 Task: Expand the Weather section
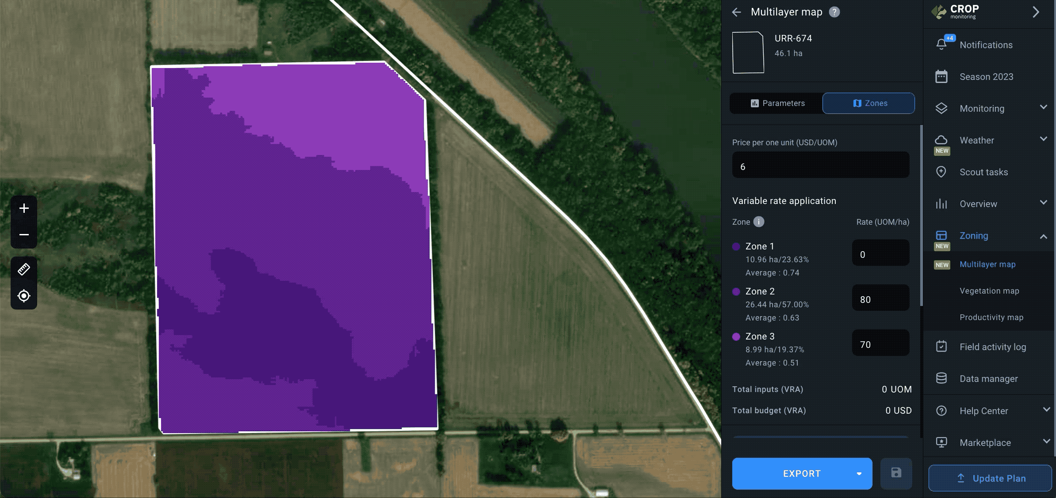(x=1044, y=140)
